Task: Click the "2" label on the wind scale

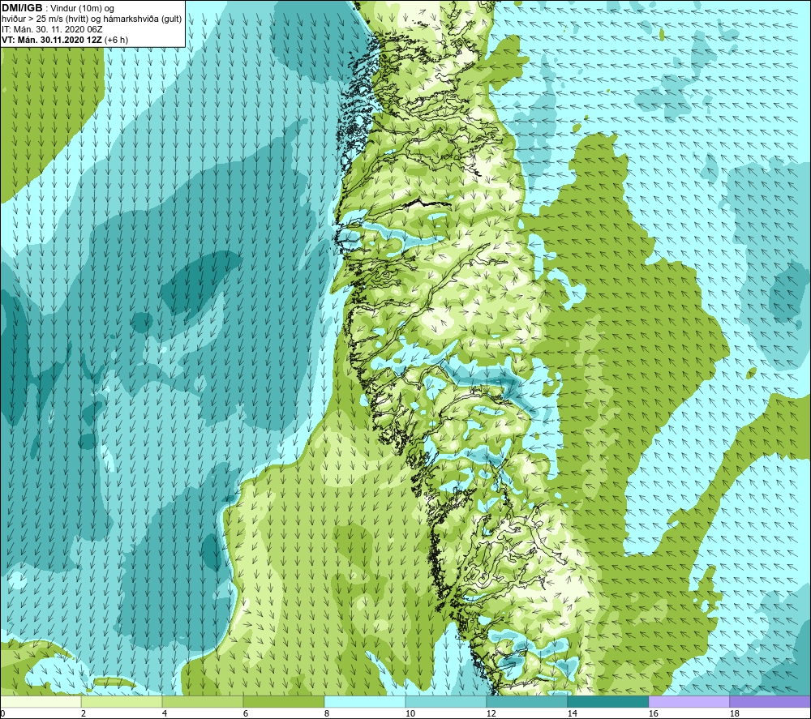Action: (84, 713)
